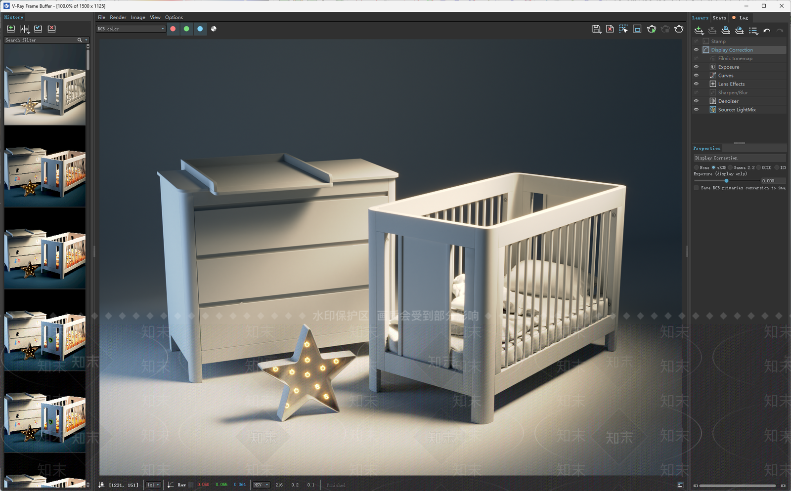
Task: Load selected history image into frame buffer
Action: tap(38, 29)
